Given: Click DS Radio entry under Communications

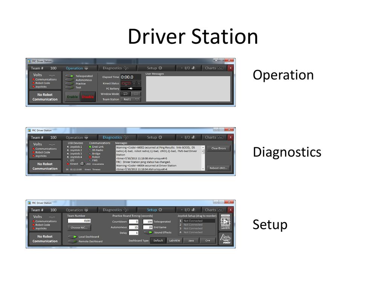Looking at the screenshot, I should [x=96, y=150].
